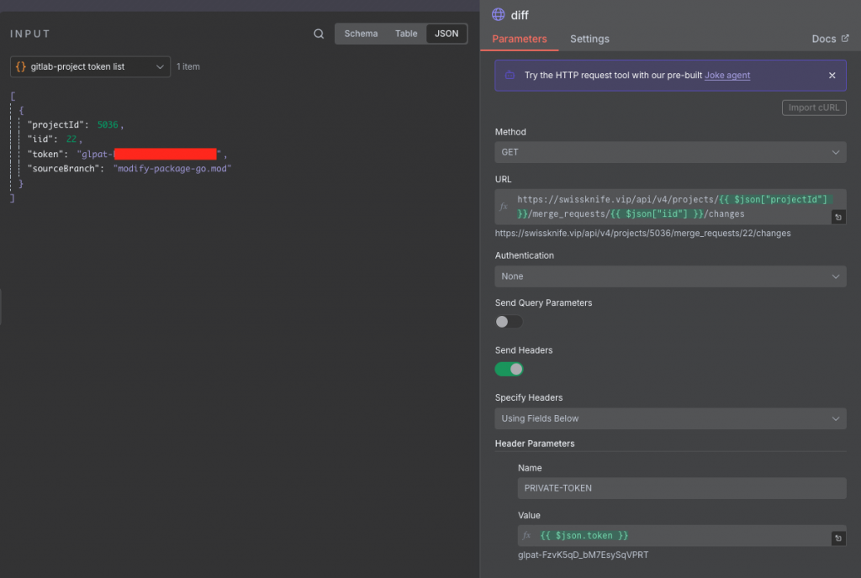Click the expand icon in URL field
The height and width of the screenshot is (578, 861).
click(x=838, y=217)
